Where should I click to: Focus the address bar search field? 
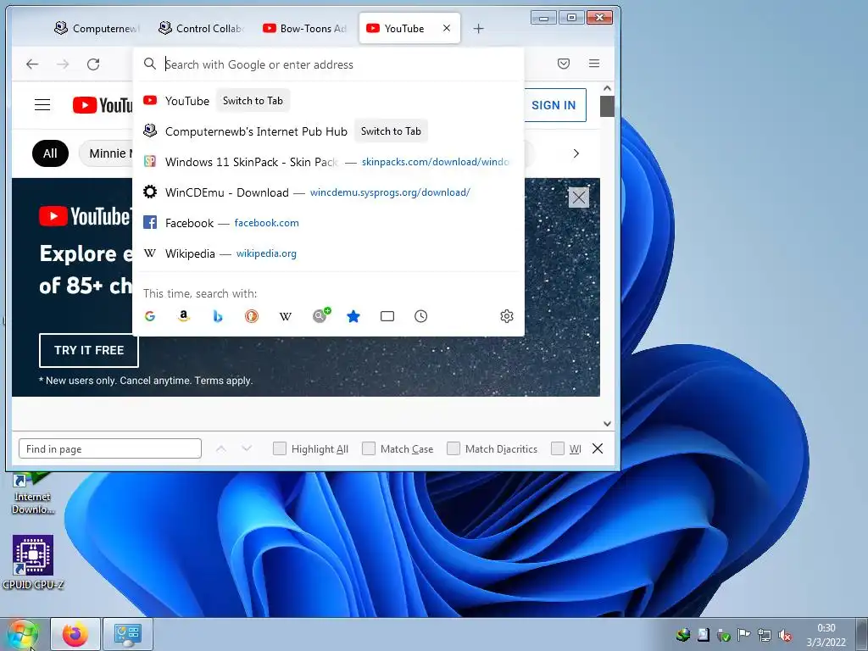(328, 64)
